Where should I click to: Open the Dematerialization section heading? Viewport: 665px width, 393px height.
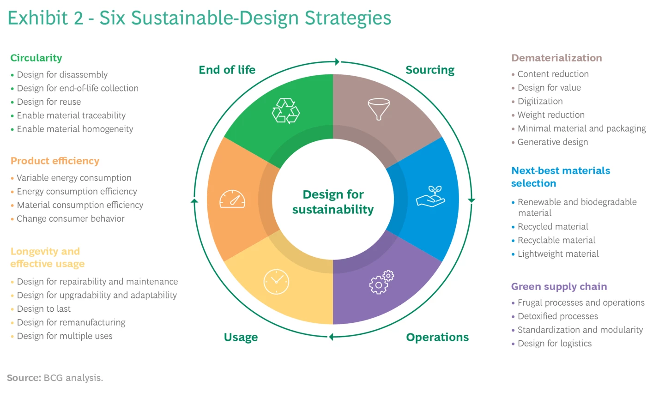[x=556, y=58]
